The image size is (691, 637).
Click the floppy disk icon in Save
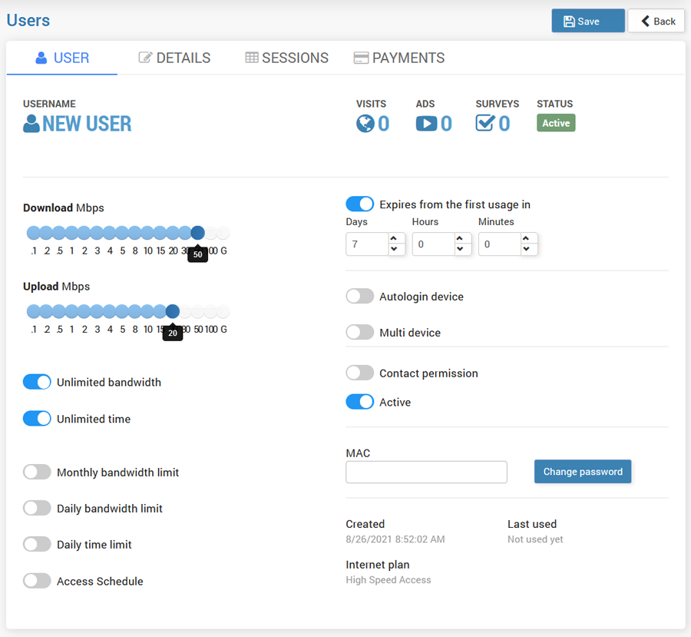click(569, 22)
